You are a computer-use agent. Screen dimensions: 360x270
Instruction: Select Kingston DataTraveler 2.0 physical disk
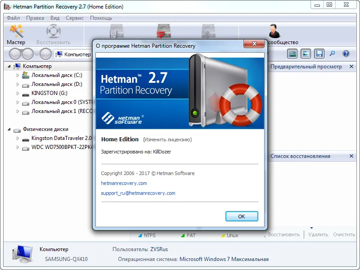coord(61,138)
